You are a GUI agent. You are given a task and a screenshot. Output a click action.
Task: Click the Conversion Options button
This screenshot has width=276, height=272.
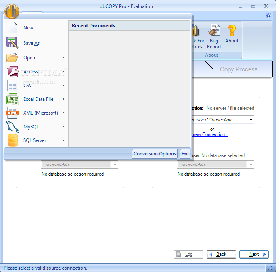pos(155,154)
